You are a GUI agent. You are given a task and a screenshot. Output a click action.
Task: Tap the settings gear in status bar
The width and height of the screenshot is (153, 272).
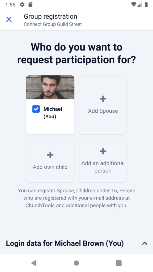(22, 5)
